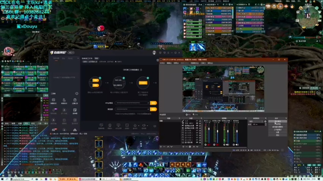This screenshot has height=181, width=323.
Task: Copy the rtmp address in companion
Action: (153, 103)
